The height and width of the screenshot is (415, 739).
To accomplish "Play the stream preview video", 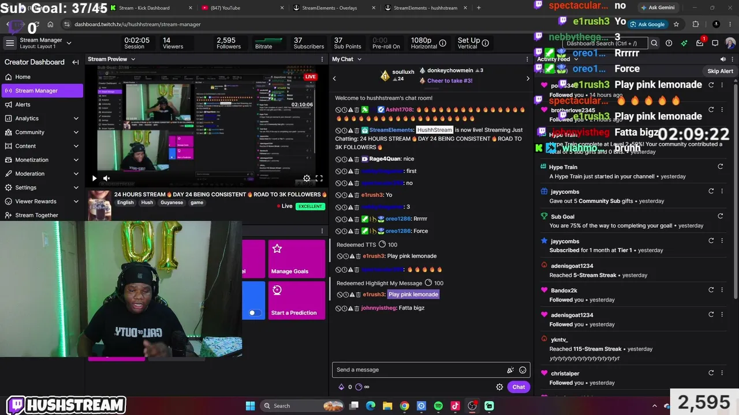I will coord(94,178).
